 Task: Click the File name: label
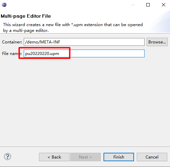point(12,54)
